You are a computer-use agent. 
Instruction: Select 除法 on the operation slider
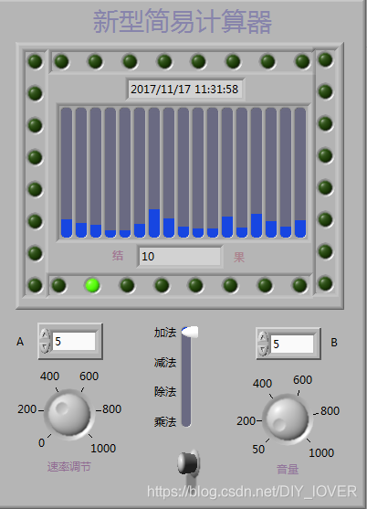(165, 392)
